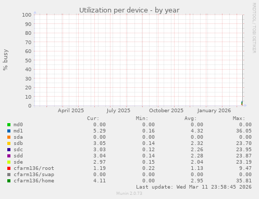Click the 50 y-axis tick label
The height and width of the screenshot is (199, 259).
[28, 60]
